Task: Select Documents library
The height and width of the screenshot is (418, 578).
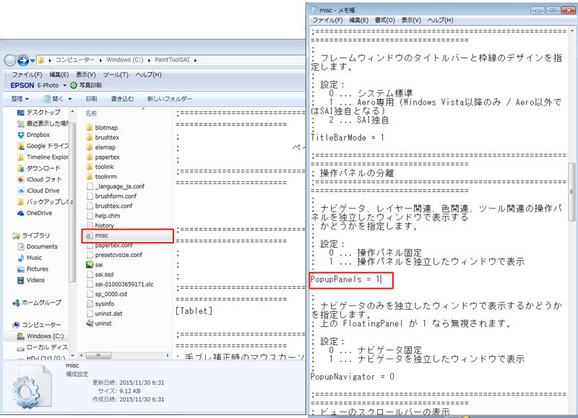Action: [38, 247]
